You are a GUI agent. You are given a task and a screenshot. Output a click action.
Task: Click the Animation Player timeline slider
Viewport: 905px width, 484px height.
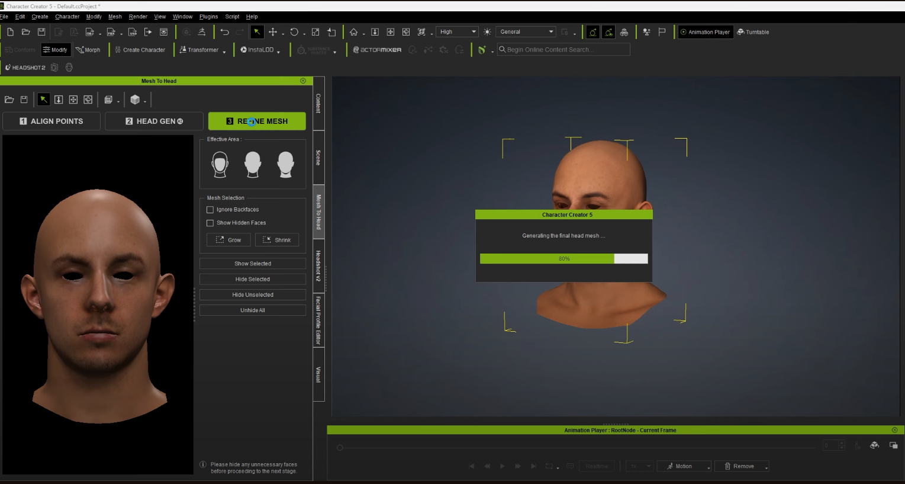click(x=340, y=447)
